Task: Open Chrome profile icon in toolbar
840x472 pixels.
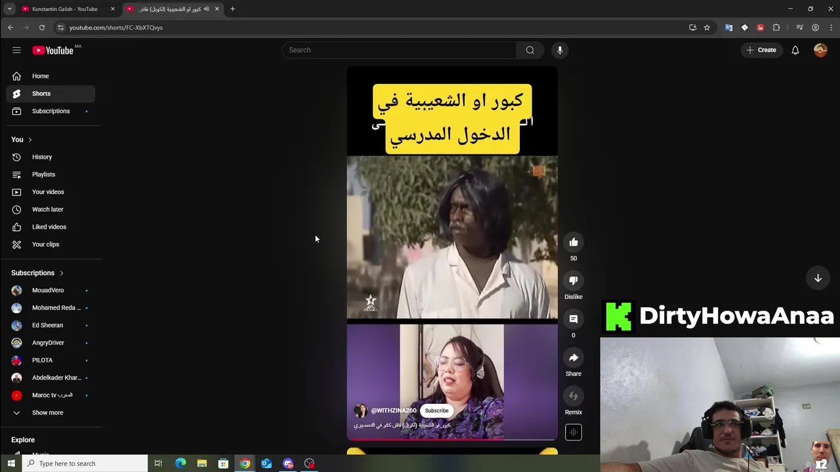Action: (x=815, y=28)
